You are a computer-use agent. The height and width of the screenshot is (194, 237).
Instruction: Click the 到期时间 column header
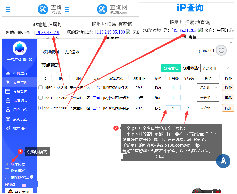139,78
